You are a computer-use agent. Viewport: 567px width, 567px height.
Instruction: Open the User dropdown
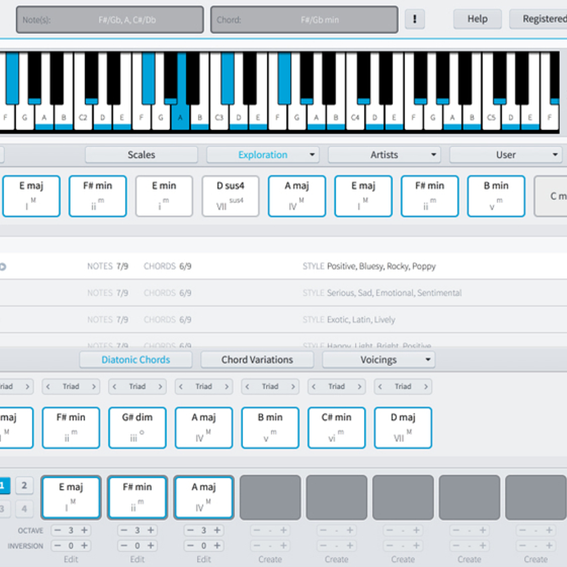tap(506, 155)
